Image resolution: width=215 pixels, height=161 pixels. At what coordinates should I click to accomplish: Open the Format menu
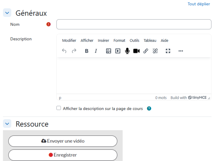tap(119, 41)
